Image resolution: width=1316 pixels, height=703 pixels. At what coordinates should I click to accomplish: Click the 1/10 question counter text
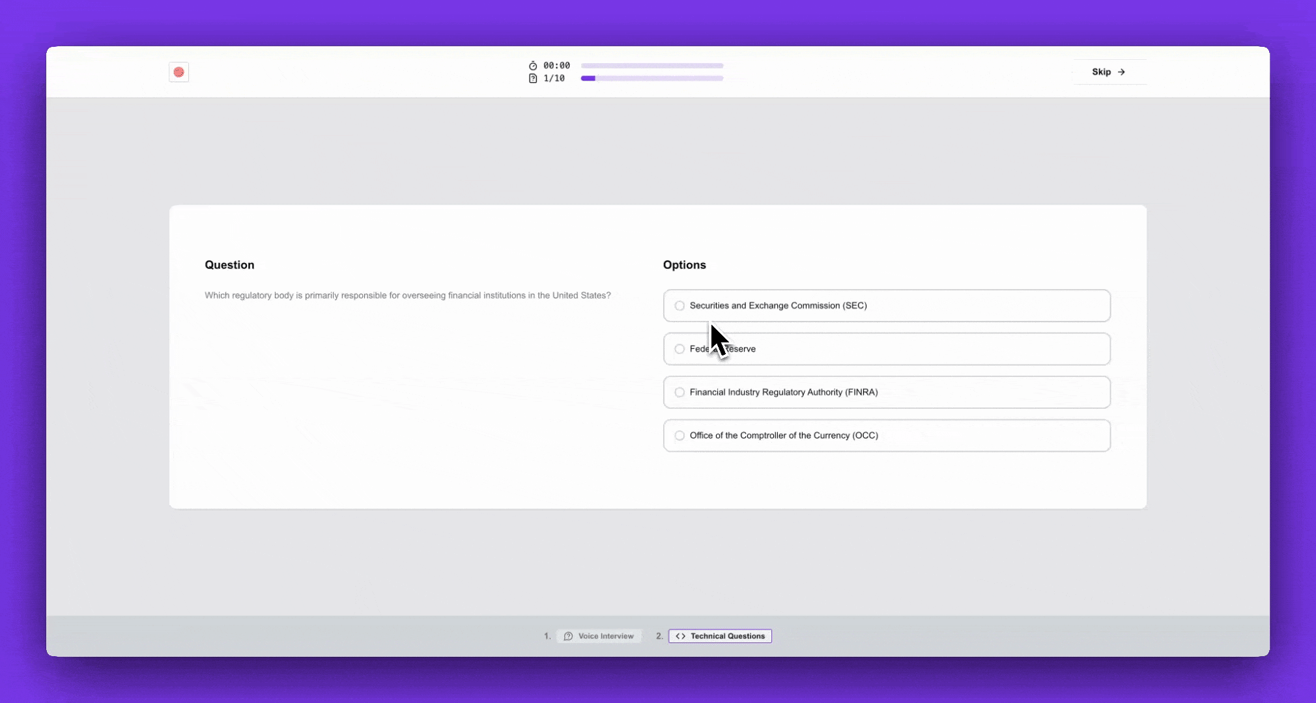click(554, 78)
